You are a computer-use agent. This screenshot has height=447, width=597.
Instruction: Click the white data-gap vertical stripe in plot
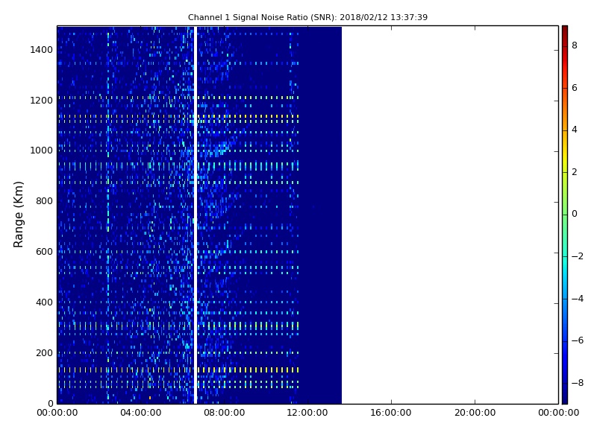pos(196,215)
